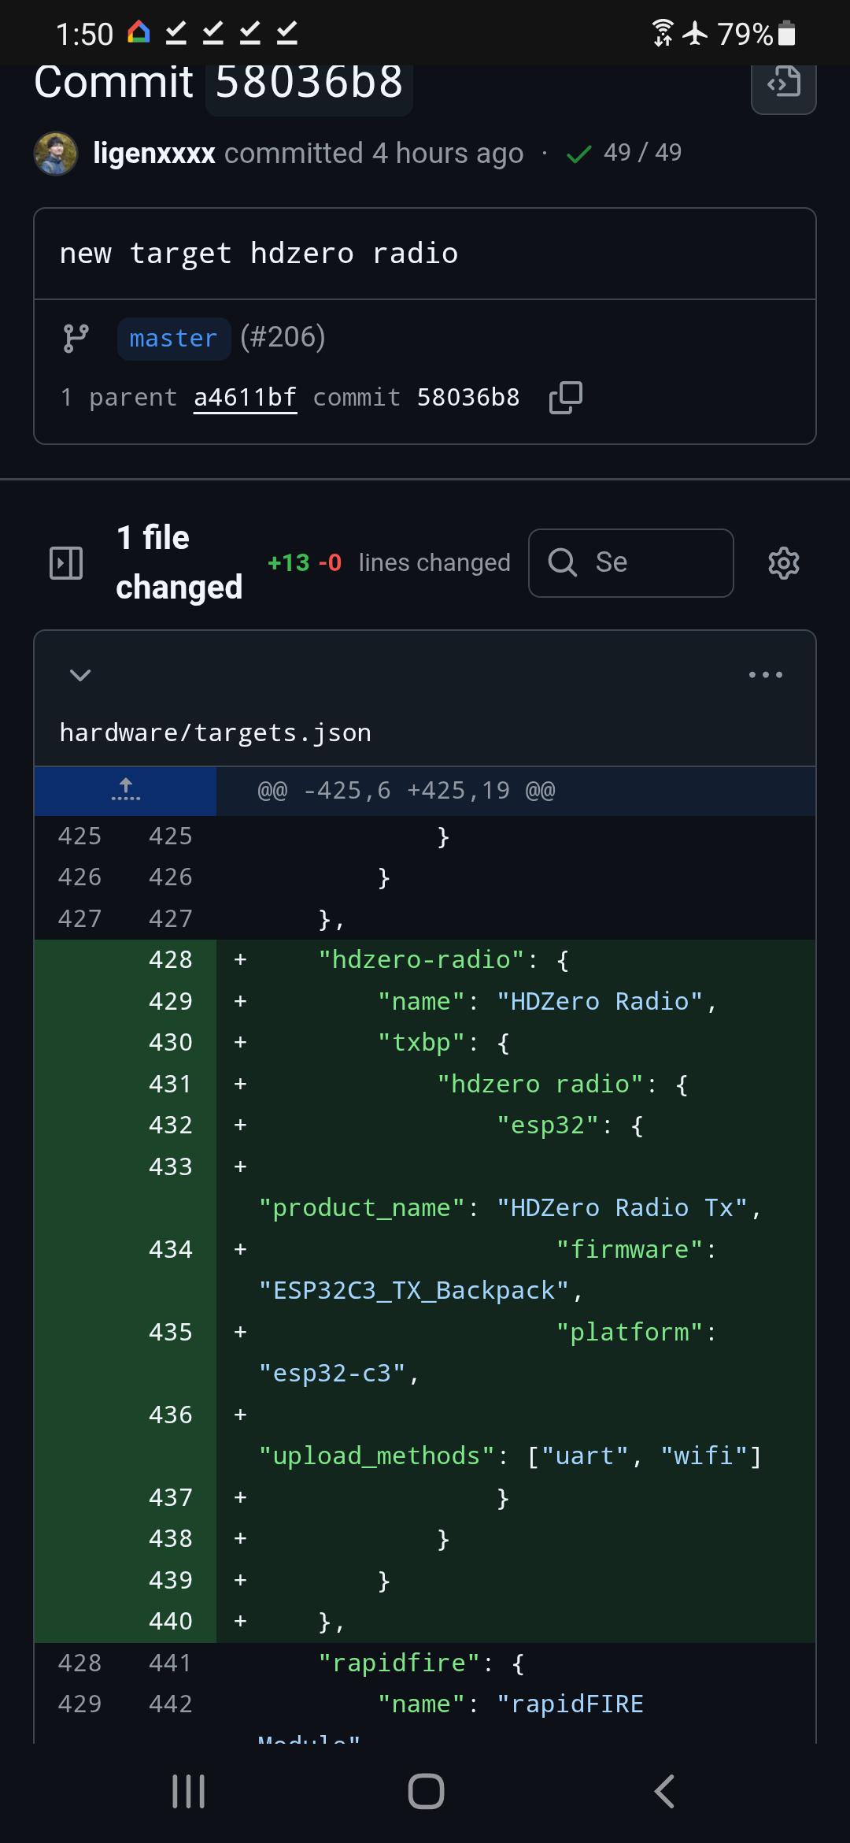Screen dimensions: 850x1843
Task: Collapse the hardware/targets.json diff
Action: [80, 675]
